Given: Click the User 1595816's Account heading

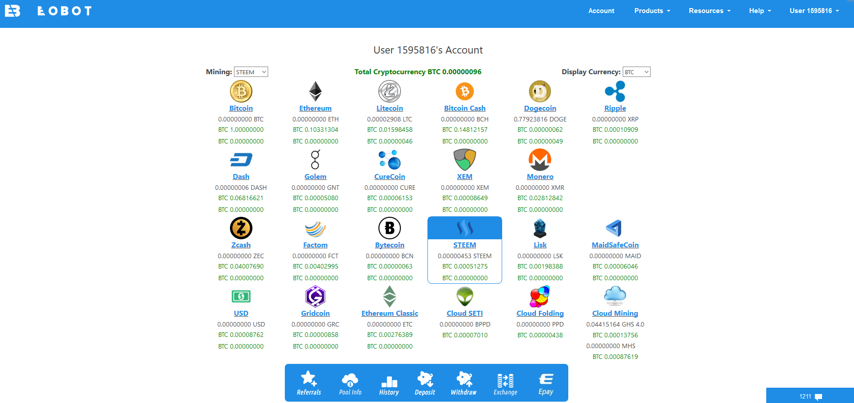Looking at the screenshot, I should pyautogui.click(x=428, y=50).
